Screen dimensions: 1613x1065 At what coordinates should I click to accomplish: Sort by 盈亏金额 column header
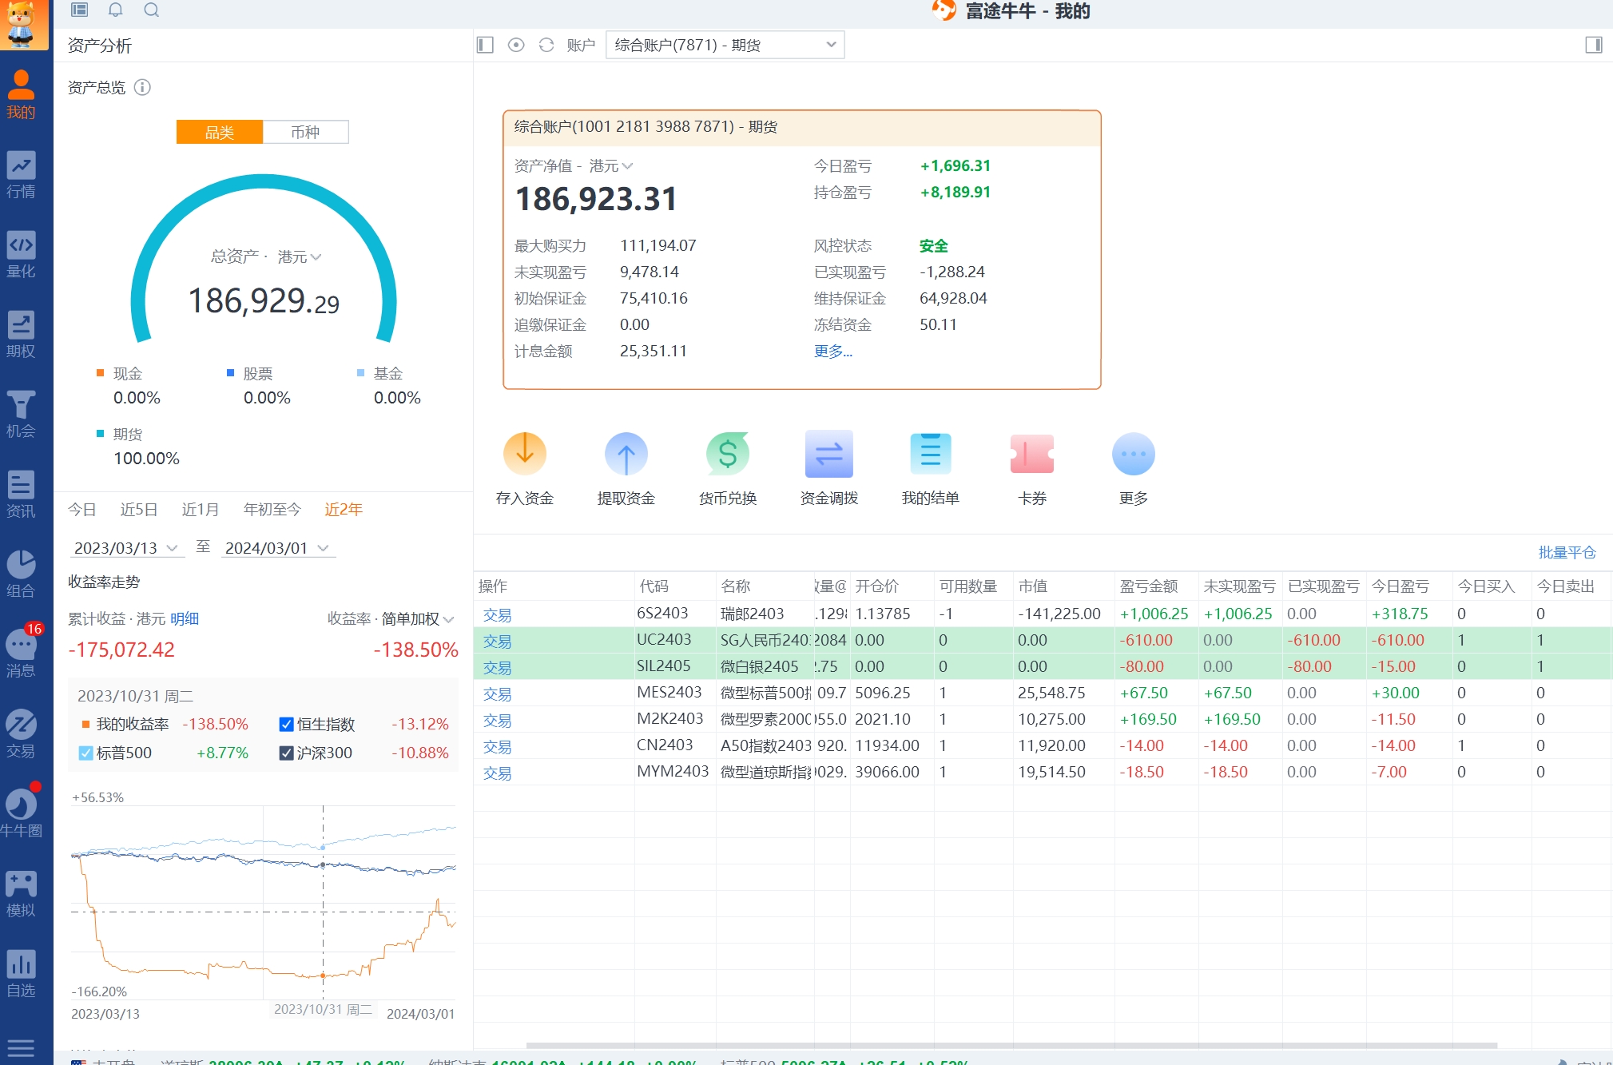pyautogui.click(x=1149, y=586)
